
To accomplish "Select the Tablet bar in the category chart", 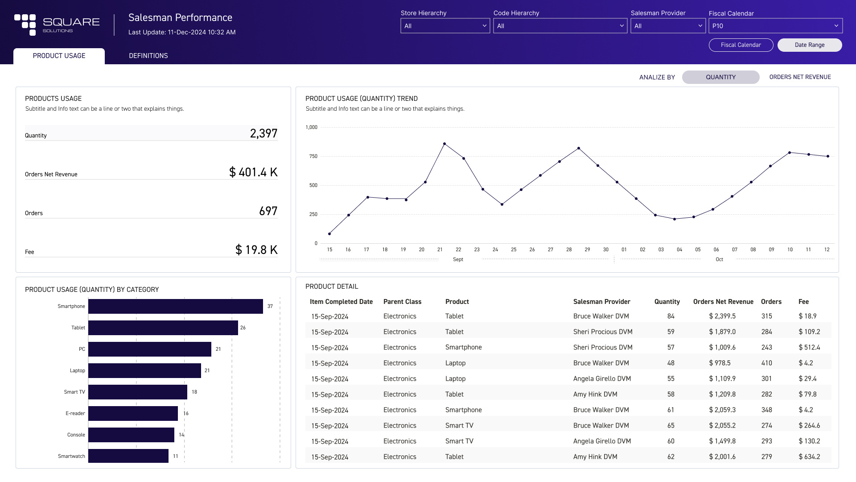I will coord(163,328).
